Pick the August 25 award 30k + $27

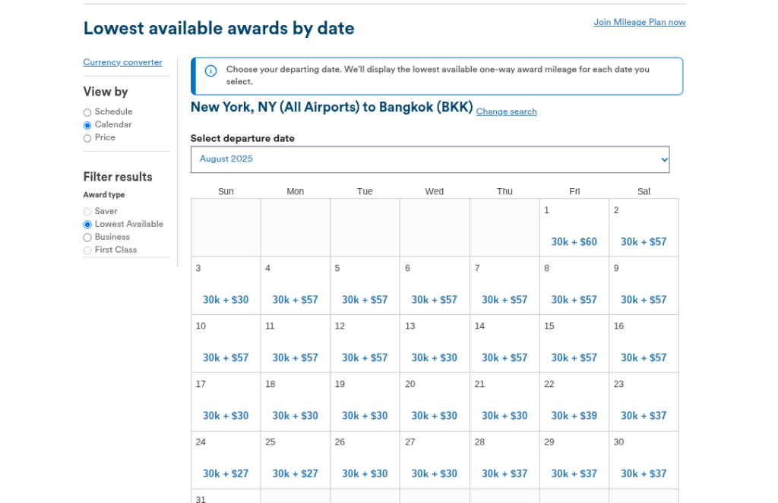pos(295,473)
